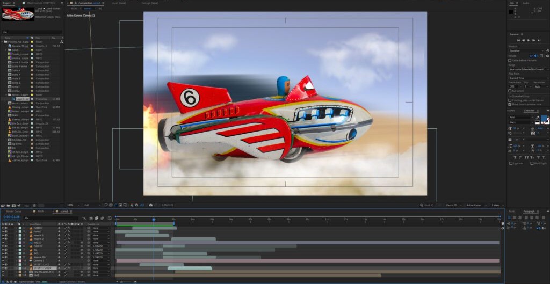
Task: Switch to the Effect Controls tab
Action: click(41, 3)
